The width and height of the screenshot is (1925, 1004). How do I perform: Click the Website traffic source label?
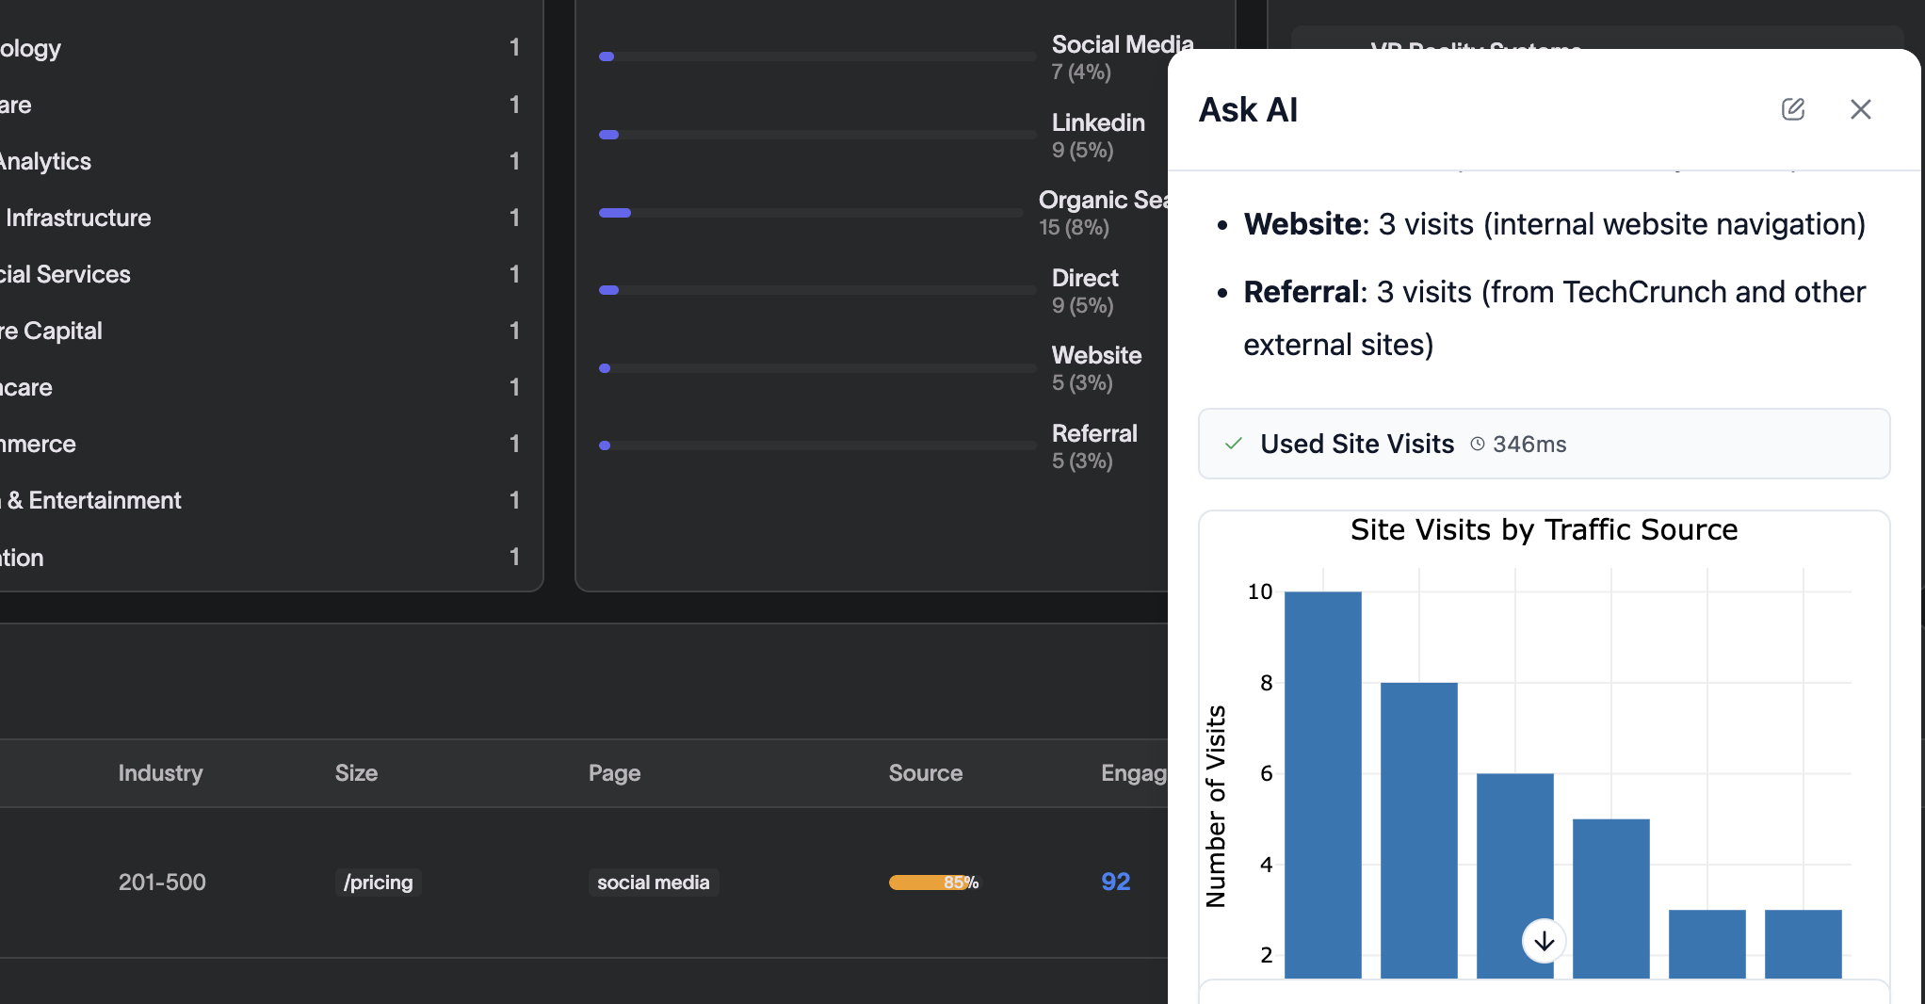point(1096,355)
